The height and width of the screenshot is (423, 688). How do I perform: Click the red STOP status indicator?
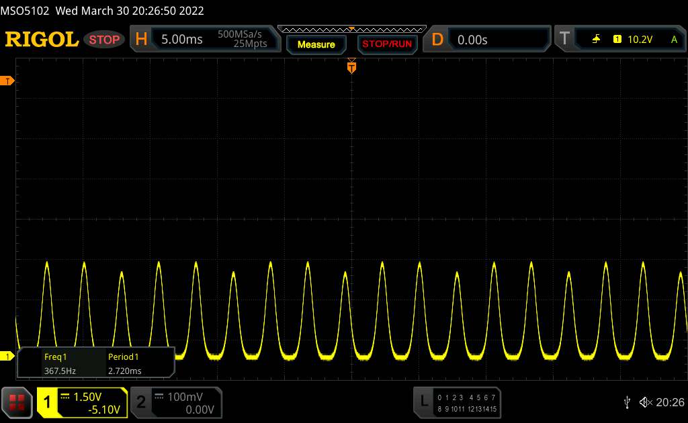[x=104, y=40]
